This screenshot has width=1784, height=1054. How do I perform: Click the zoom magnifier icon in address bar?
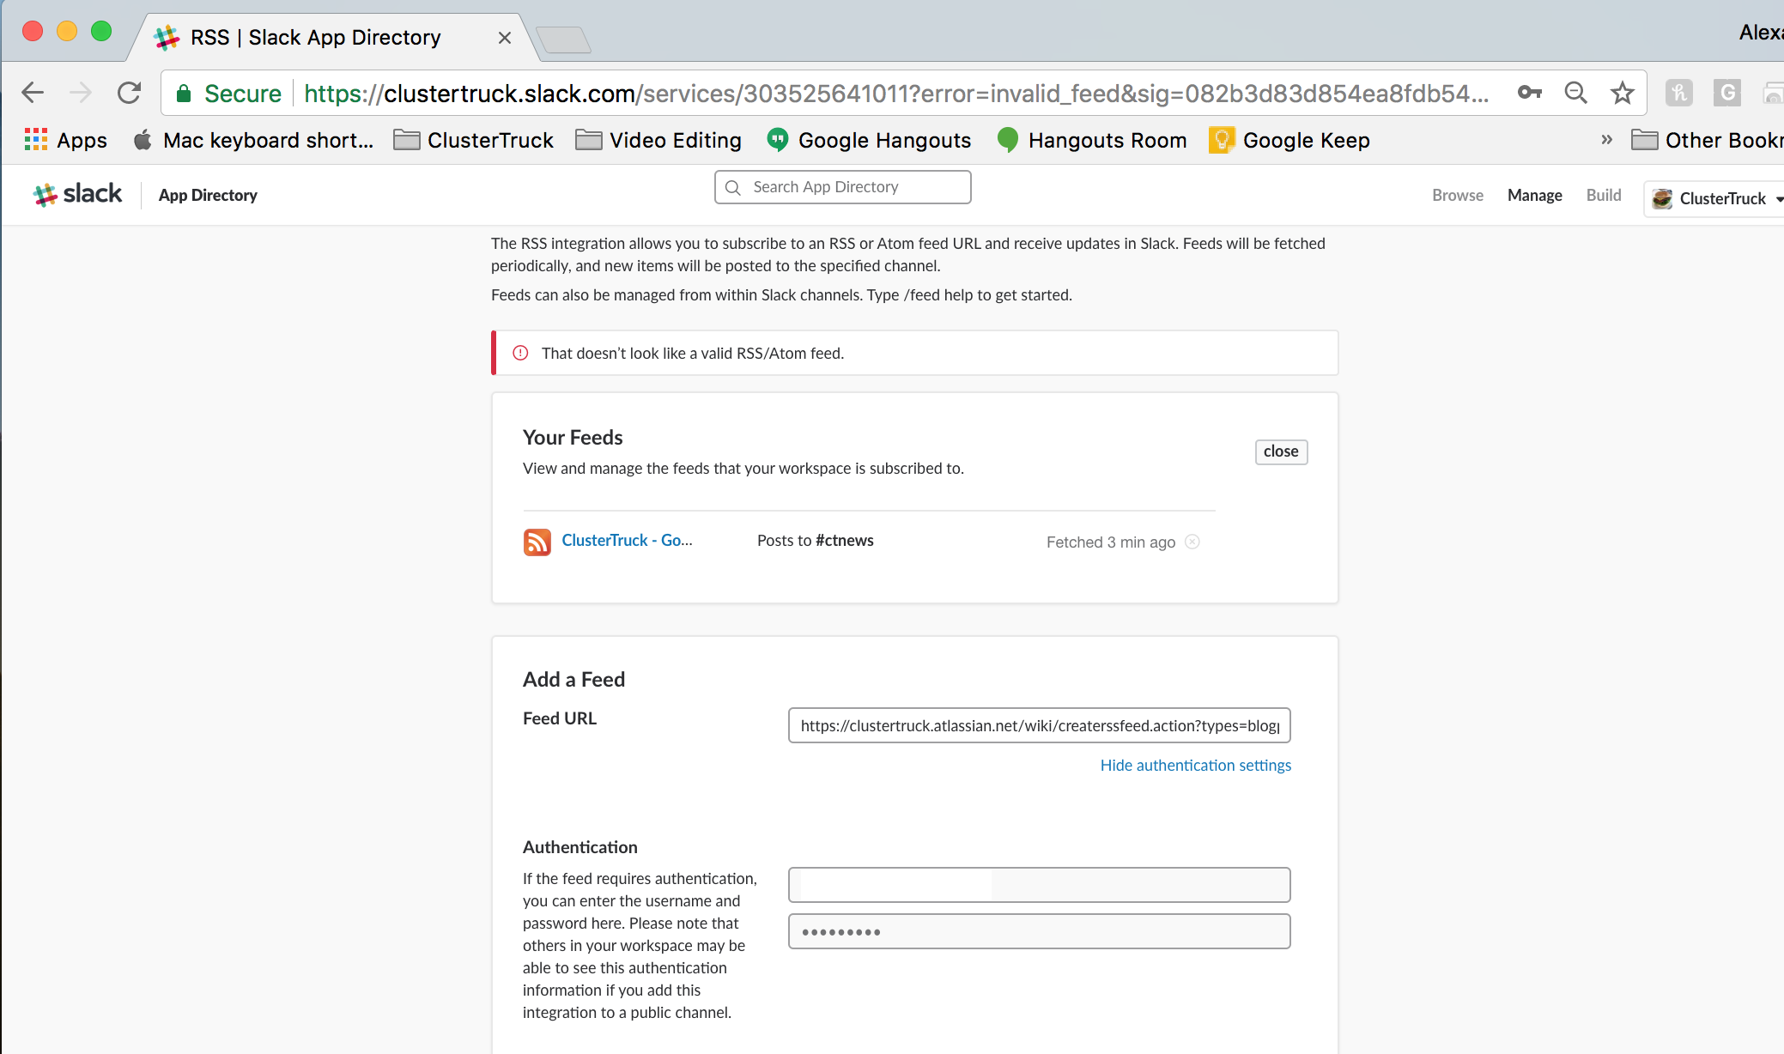pos(1575,93)
